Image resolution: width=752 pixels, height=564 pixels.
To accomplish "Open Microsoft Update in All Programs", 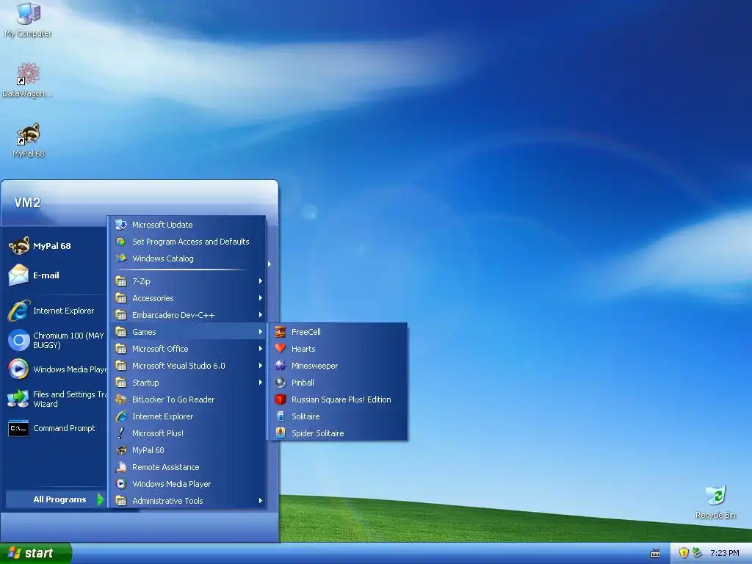I will pos(189,225).
